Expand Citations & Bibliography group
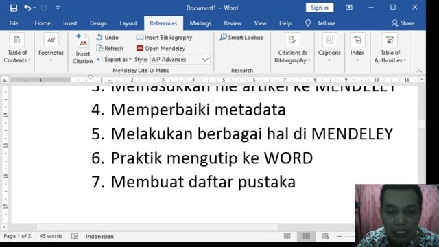439x247 pixels. click(x=292, y=48)
